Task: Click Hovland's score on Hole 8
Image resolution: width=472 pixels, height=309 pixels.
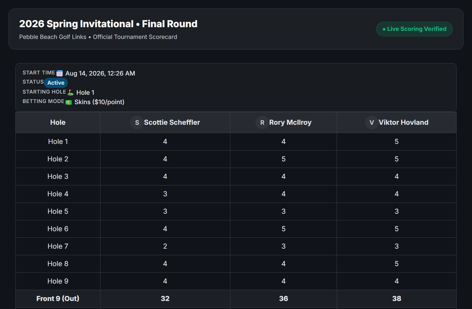Action: [396, 264]
